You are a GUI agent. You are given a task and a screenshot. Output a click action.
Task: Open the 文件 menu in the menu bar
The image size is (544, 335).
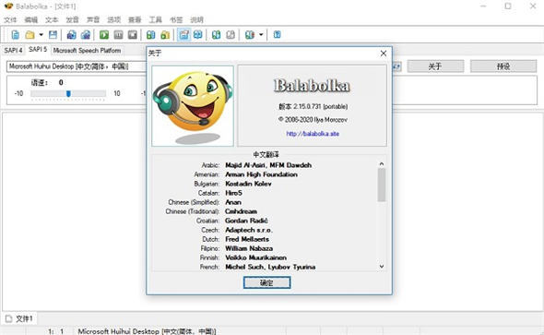click(x=10, y=19)
